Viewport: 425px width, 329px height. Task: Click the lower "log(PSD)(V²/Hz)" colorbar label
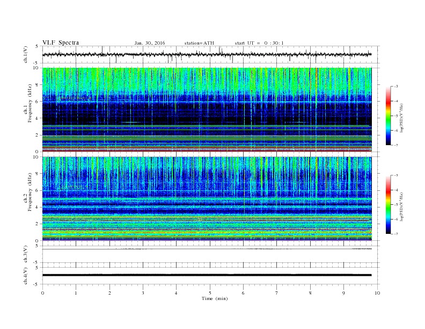pos(401,206)
